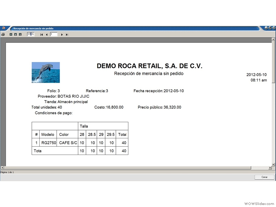Go to the previous page
276x207 pixels.
(x=47, y=35)
